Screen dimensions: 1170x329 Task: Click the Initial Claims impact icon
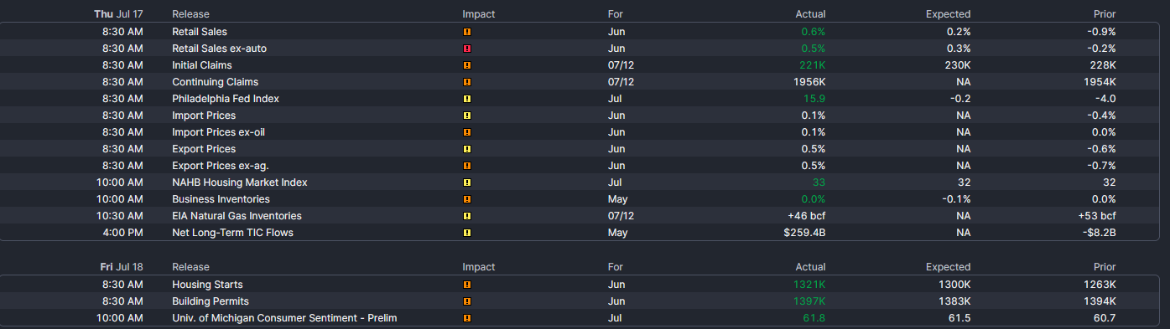point(467,65)
